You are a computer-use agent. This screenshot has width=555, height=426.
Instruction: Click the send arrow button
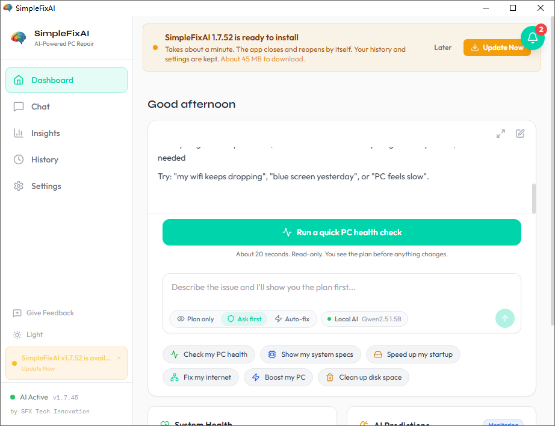pos(505,318)
